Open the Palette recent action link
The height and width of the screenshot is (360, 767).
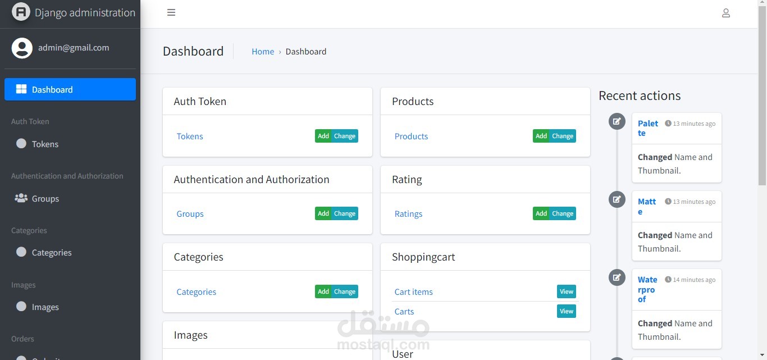click(647, 128)
